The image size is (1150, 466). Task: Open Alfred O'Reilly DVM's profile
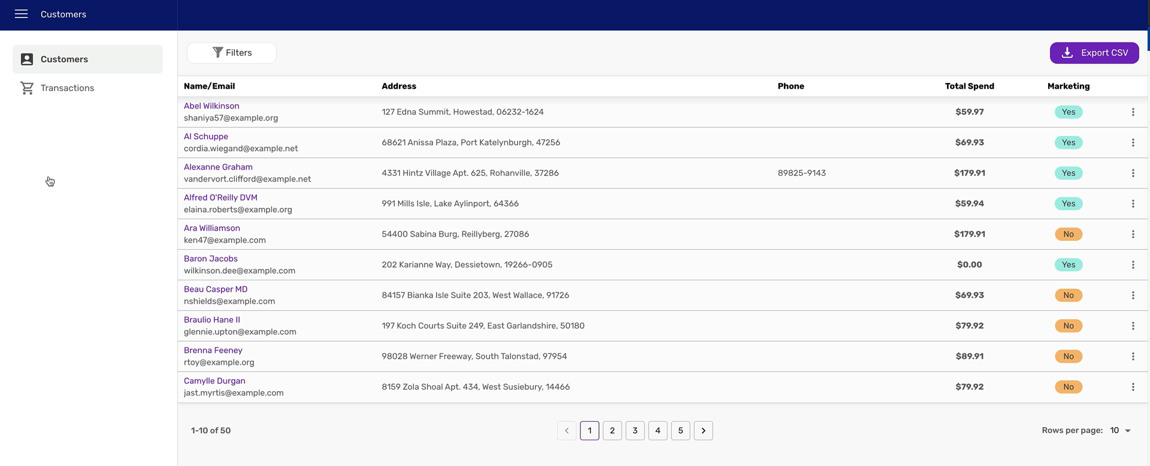tap(220, 198)
